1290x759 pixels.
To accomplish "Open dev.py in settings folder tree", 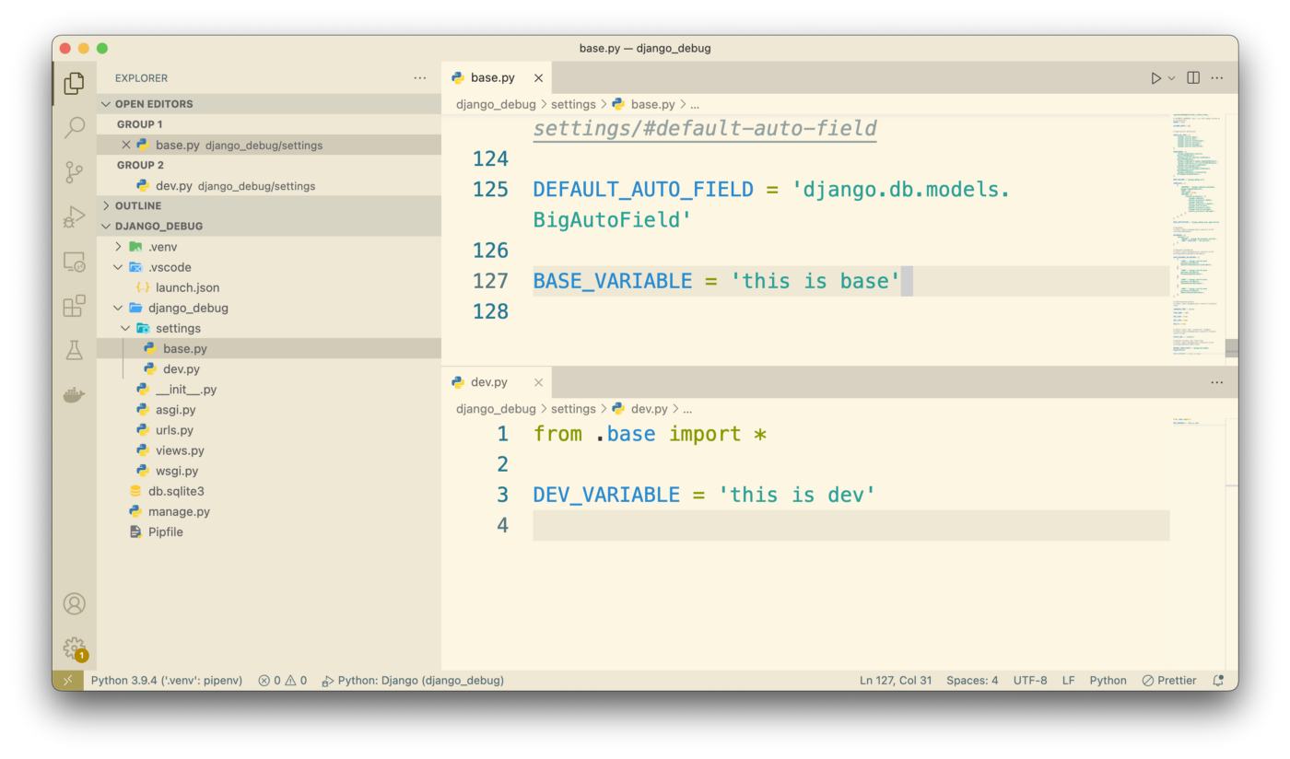I will [x=269, y=368].
